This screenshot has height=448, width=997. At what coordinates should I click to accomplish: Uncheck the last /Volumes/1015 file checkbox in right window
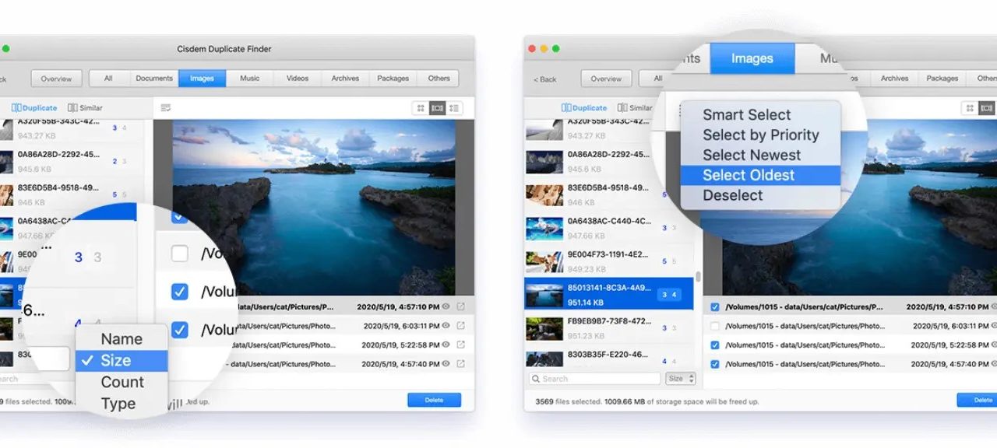[715, 364]
